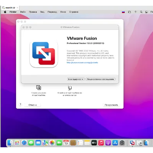Click the Professional Version 13.0.0 text
Viewport: 153px width, 153px height.
[85, 43]
